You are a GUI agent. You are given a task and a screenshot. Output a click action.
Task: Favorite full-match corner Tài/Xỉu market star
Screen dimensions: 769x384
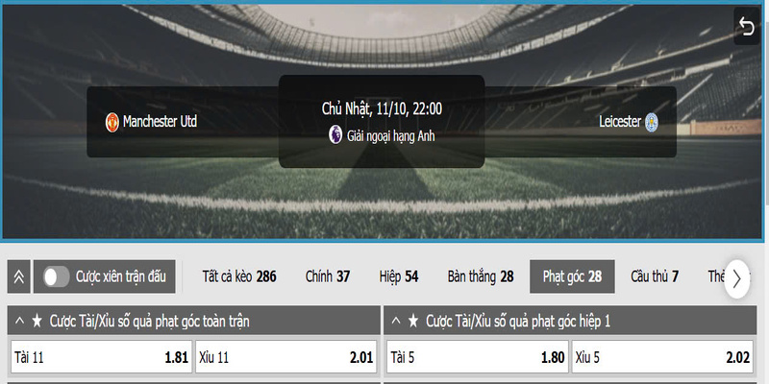pyautogui.click(x=37, y=321)
